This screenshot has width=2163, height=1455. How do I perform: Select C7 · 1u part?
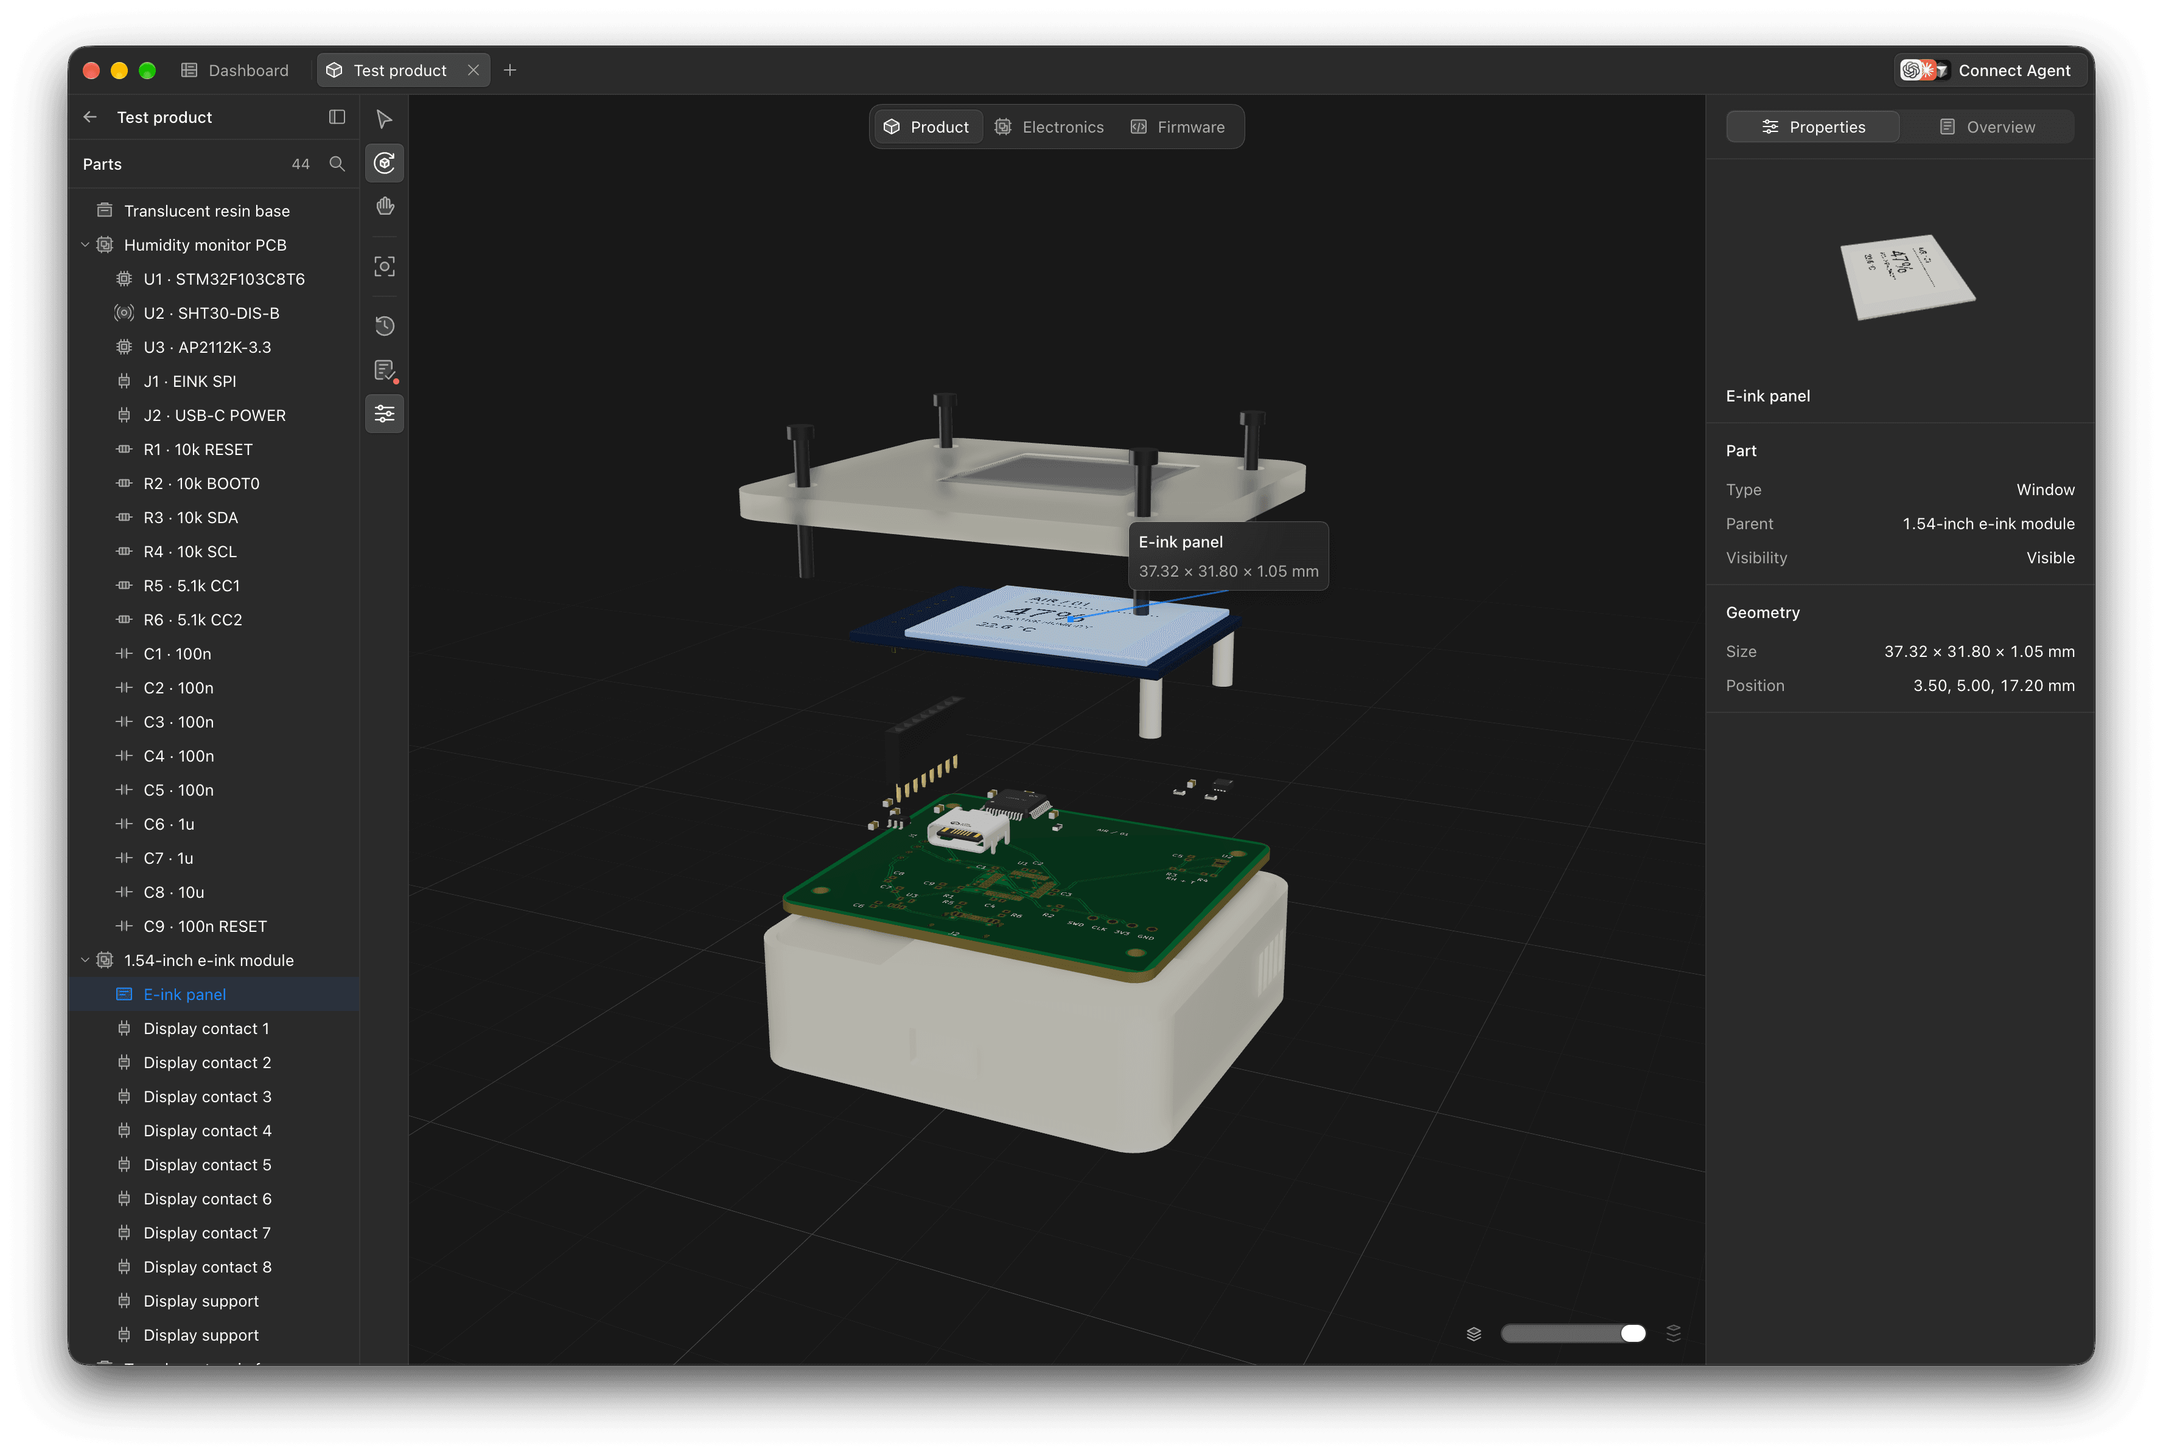(214, 858)
